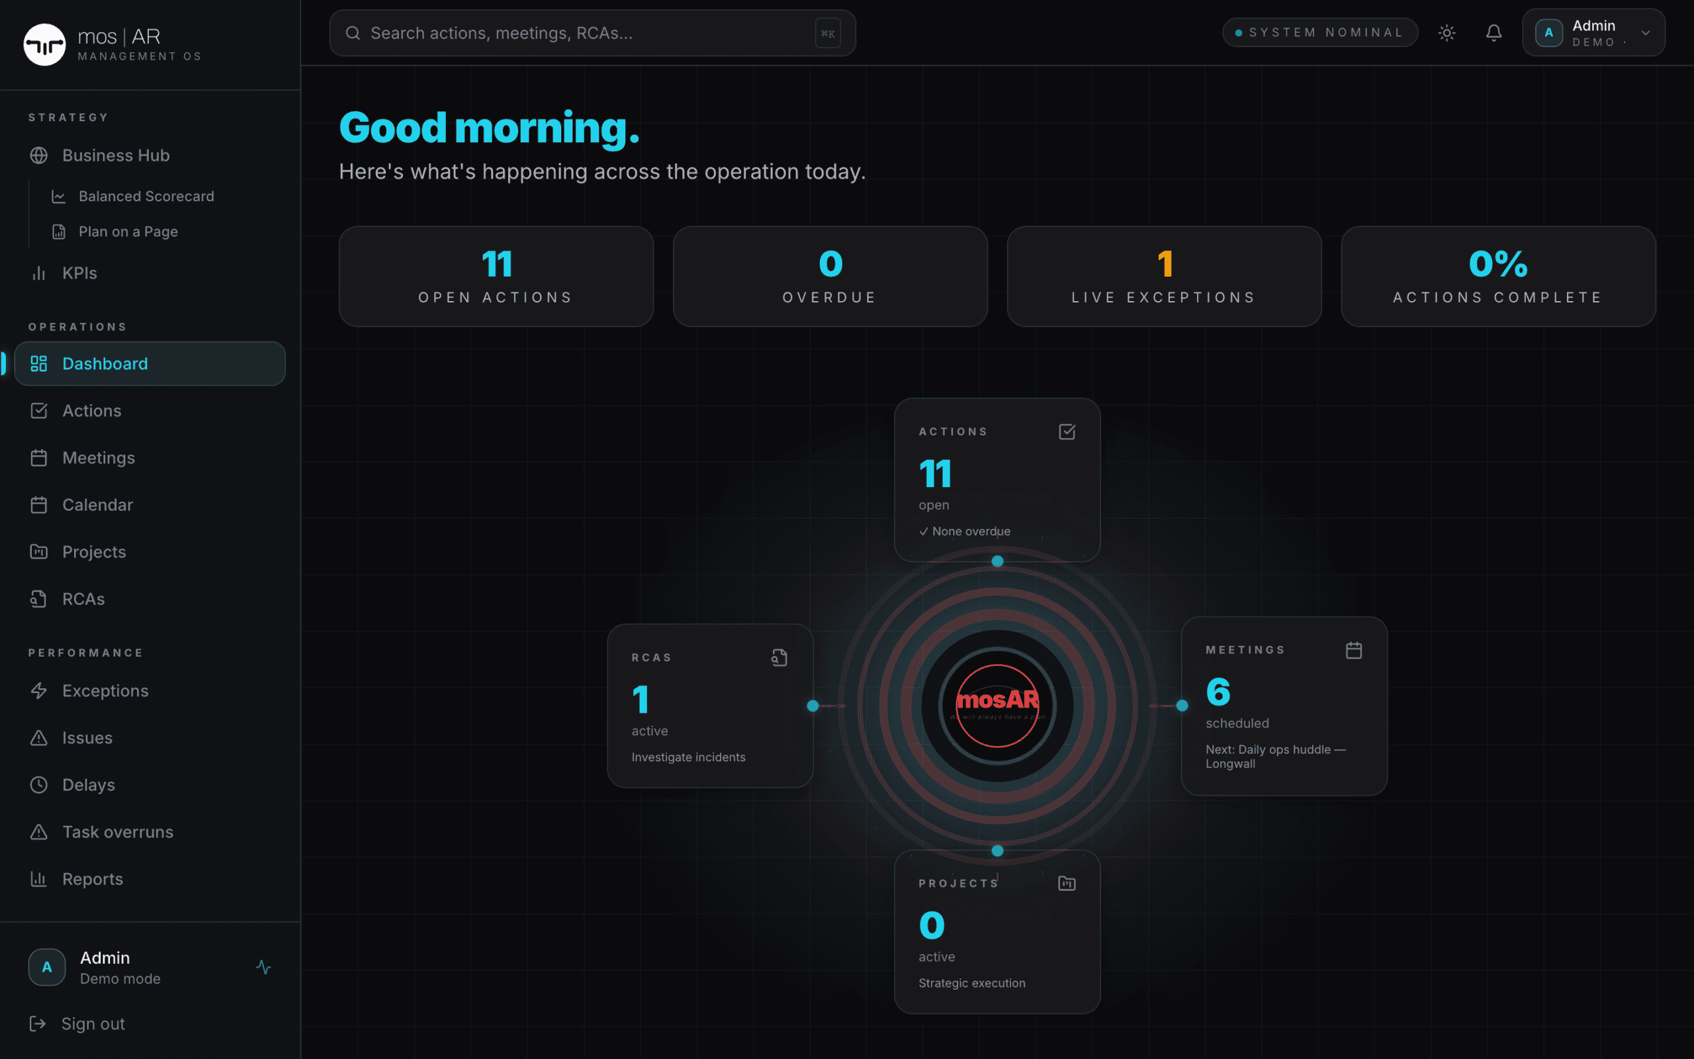
Task: Click 'None overdue' text on Actions card
Action: 971,531
